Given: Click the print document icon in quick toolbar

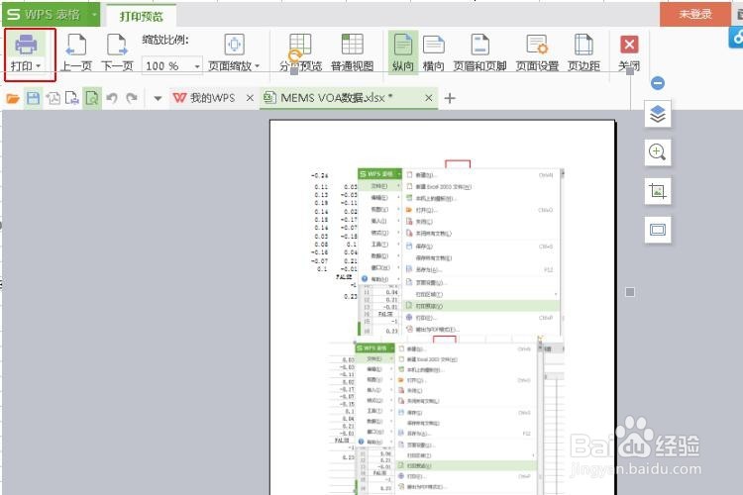Looking at the screenshot, I should click(72, 98).
